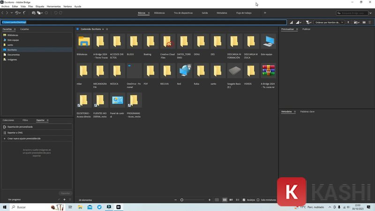Viewport: 375px width, 211px height.
Task: Open Windows Start menu
Action: (x=5, y=207)
